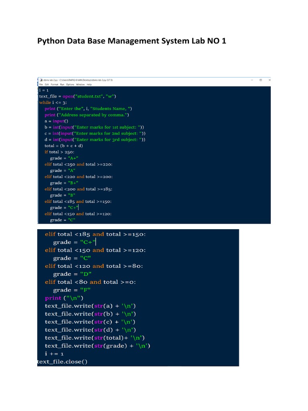Viewport: 308px width, 411px height.
Task: Click the line grade = "A+"
Action: (64, 158)
